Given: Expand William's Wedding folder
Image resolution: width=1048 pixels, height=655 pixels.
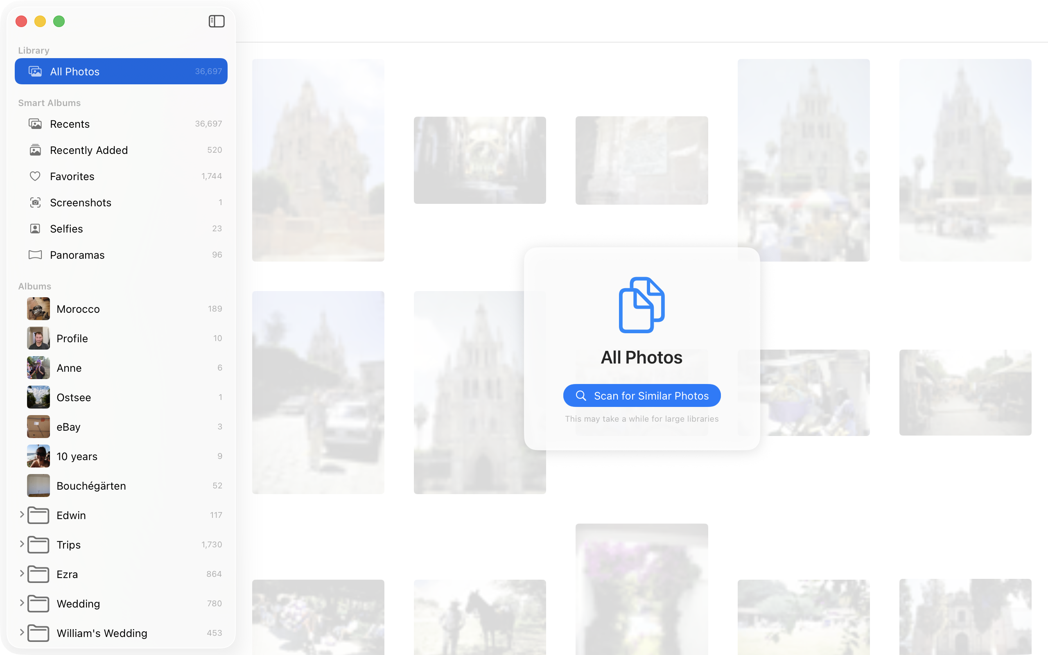Looking at the screenshot, I should pos(21,633).
